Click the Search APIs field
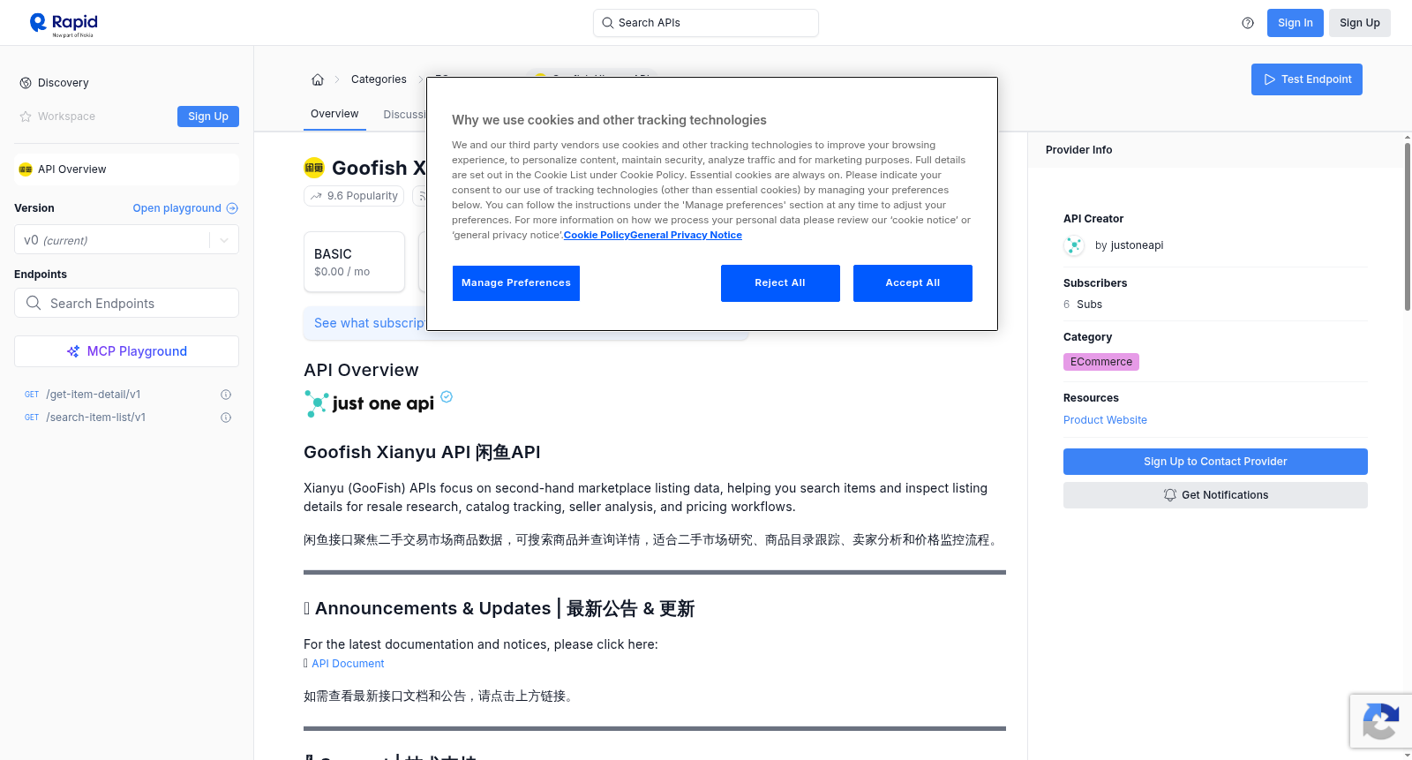The height and width of the screenshot is (760, 1412). [x=705, y=23]
